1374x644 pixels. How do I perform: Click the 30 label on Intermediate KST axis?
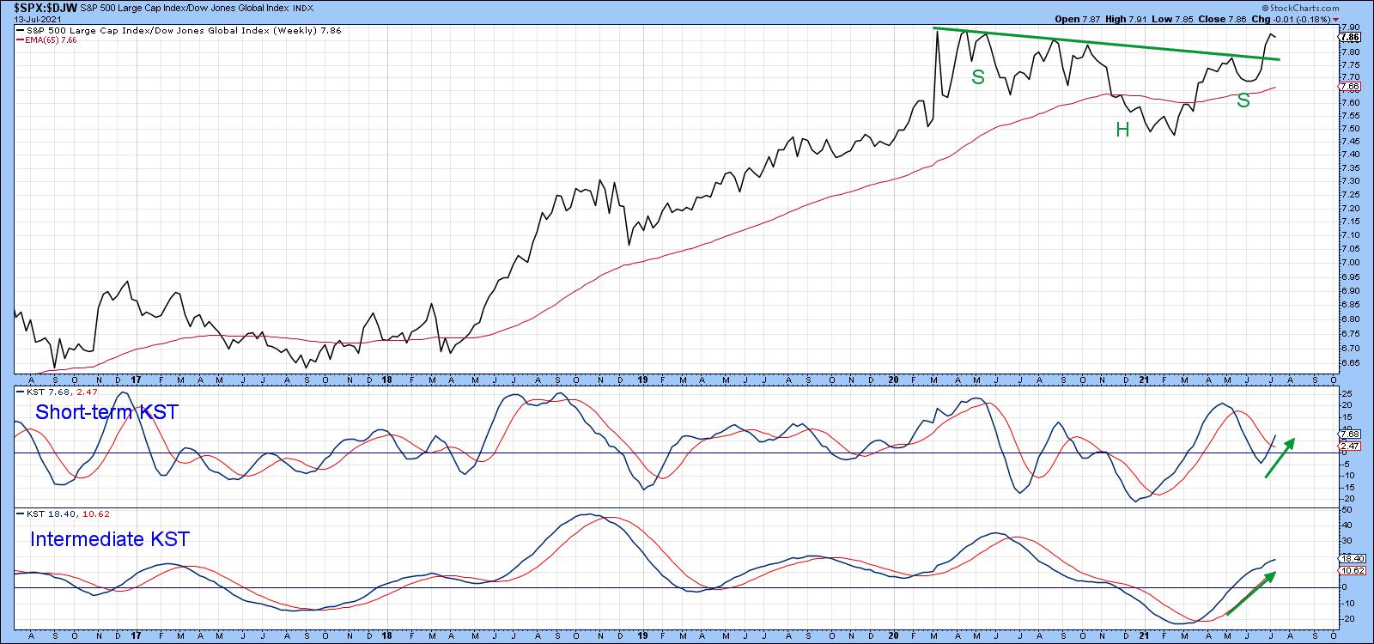pos(1345,541)
